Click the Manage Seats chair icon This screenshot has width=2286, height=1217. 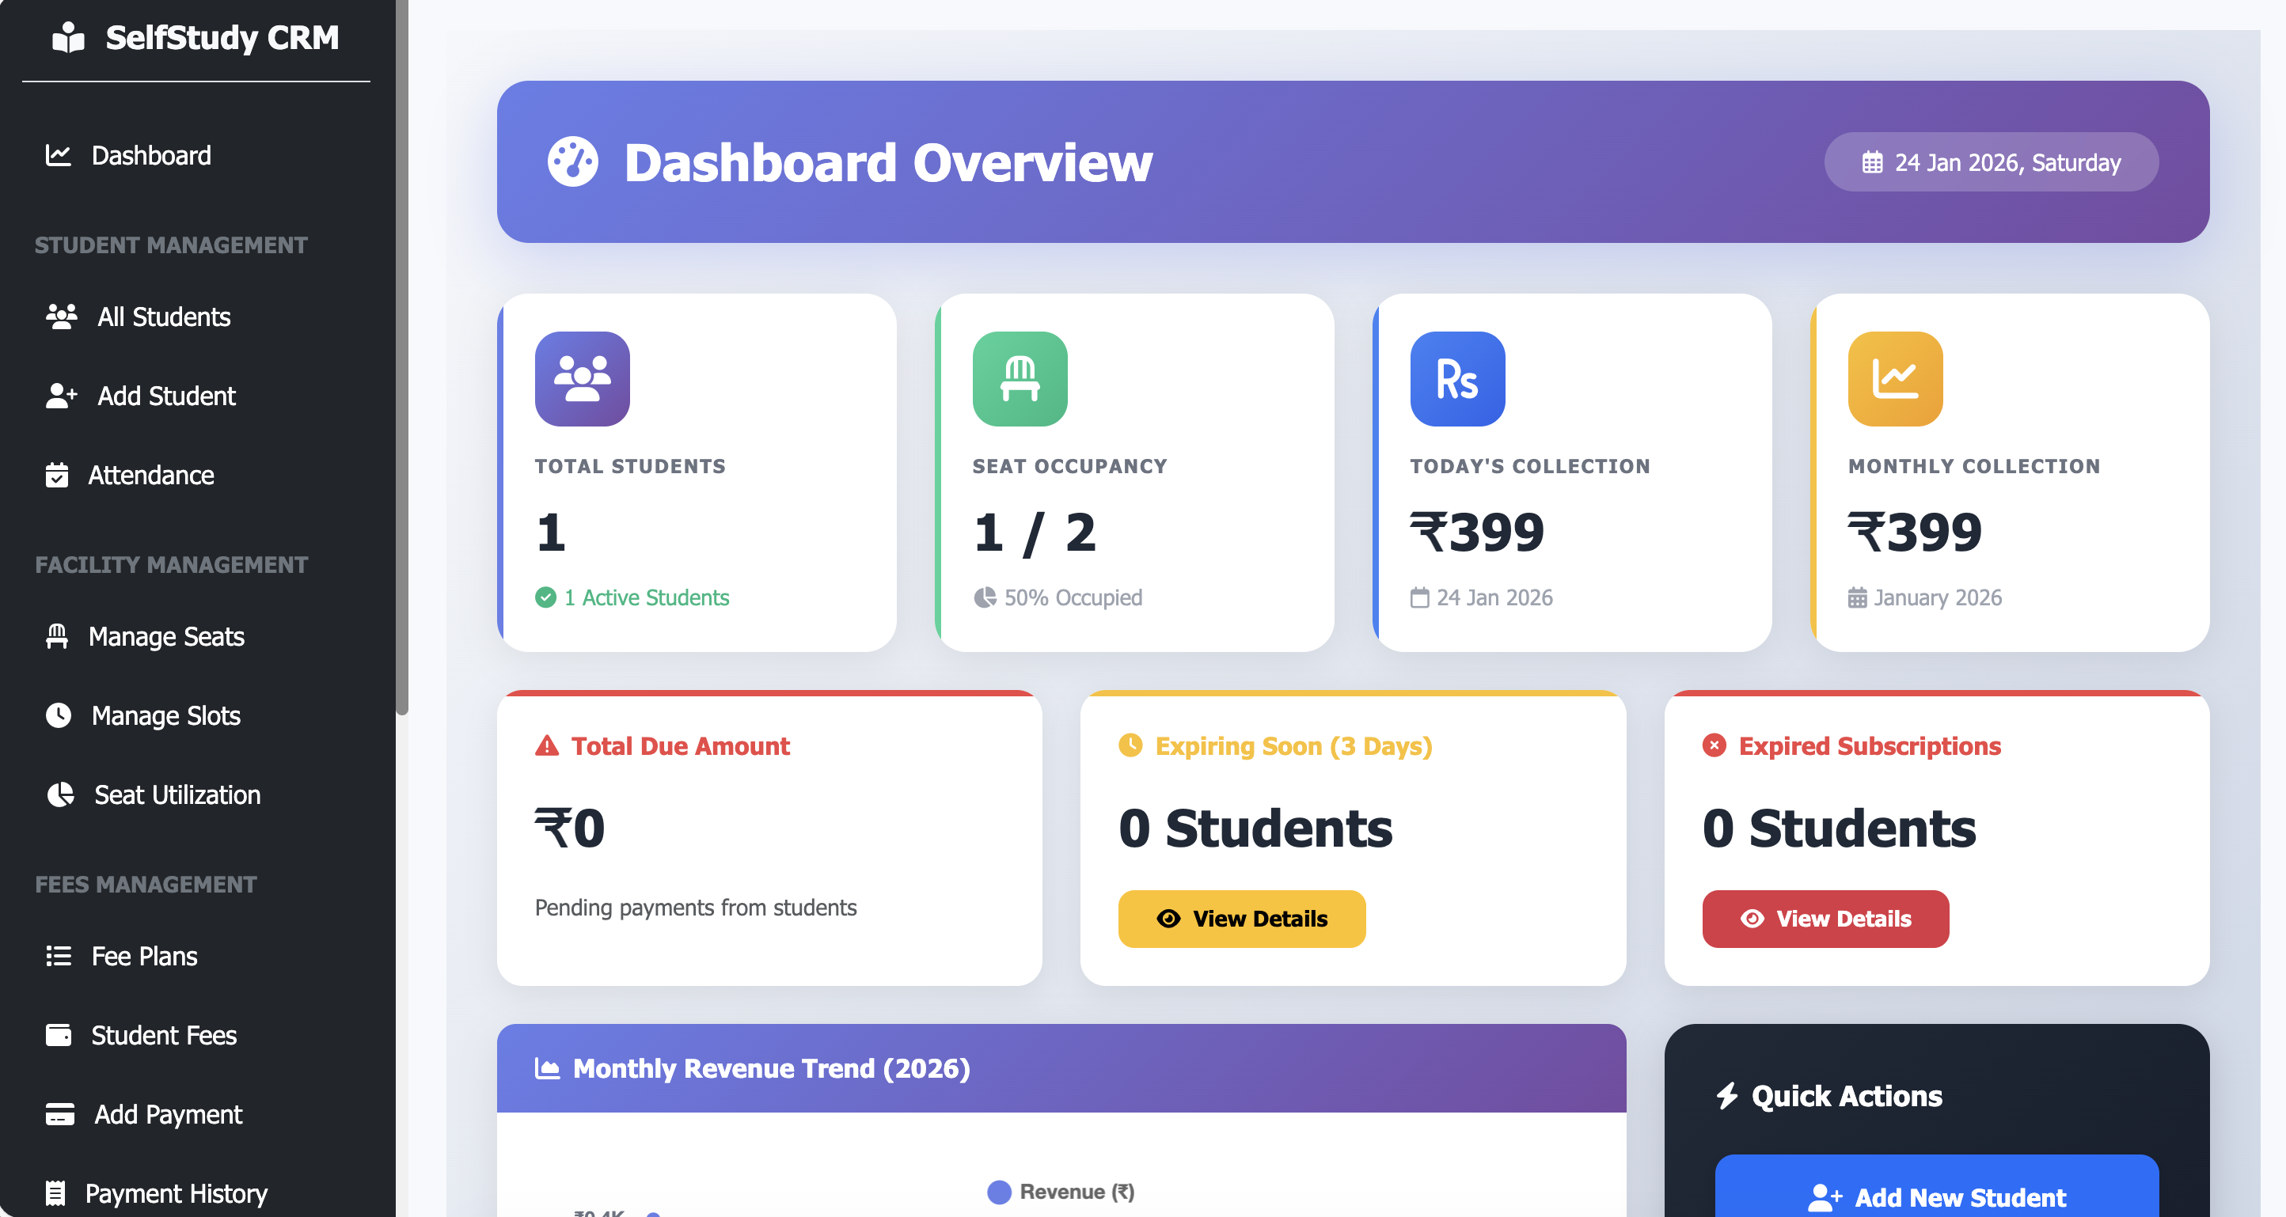(58, 636)
